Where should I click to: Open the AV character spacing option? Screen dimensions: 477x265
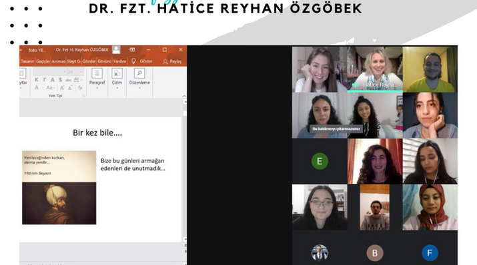click(77, 79)
